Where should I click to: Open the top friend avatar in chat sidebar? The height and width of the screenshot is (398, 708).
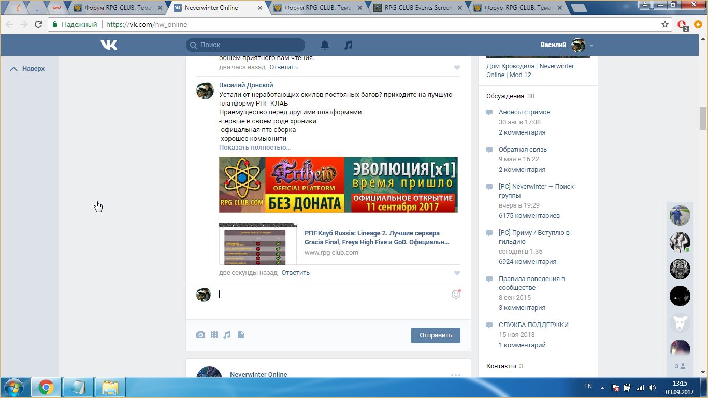(x=680, y=215)
